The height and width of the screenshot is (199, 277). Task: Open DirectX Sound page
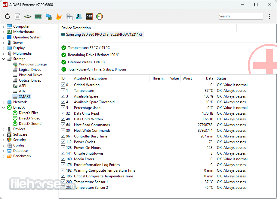tap(30, 124)
